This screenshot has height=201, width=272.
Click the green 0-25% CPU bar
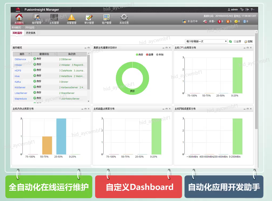pos(237,75)
